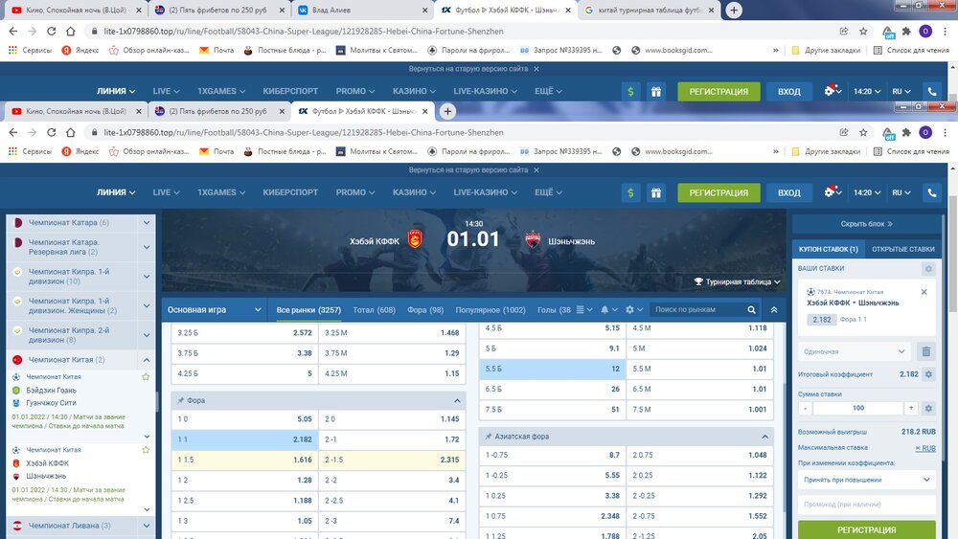Screen dimensions: 958x539
Task: Select the 1 1 handicap odds 2.182
Action: click(245, 439)
